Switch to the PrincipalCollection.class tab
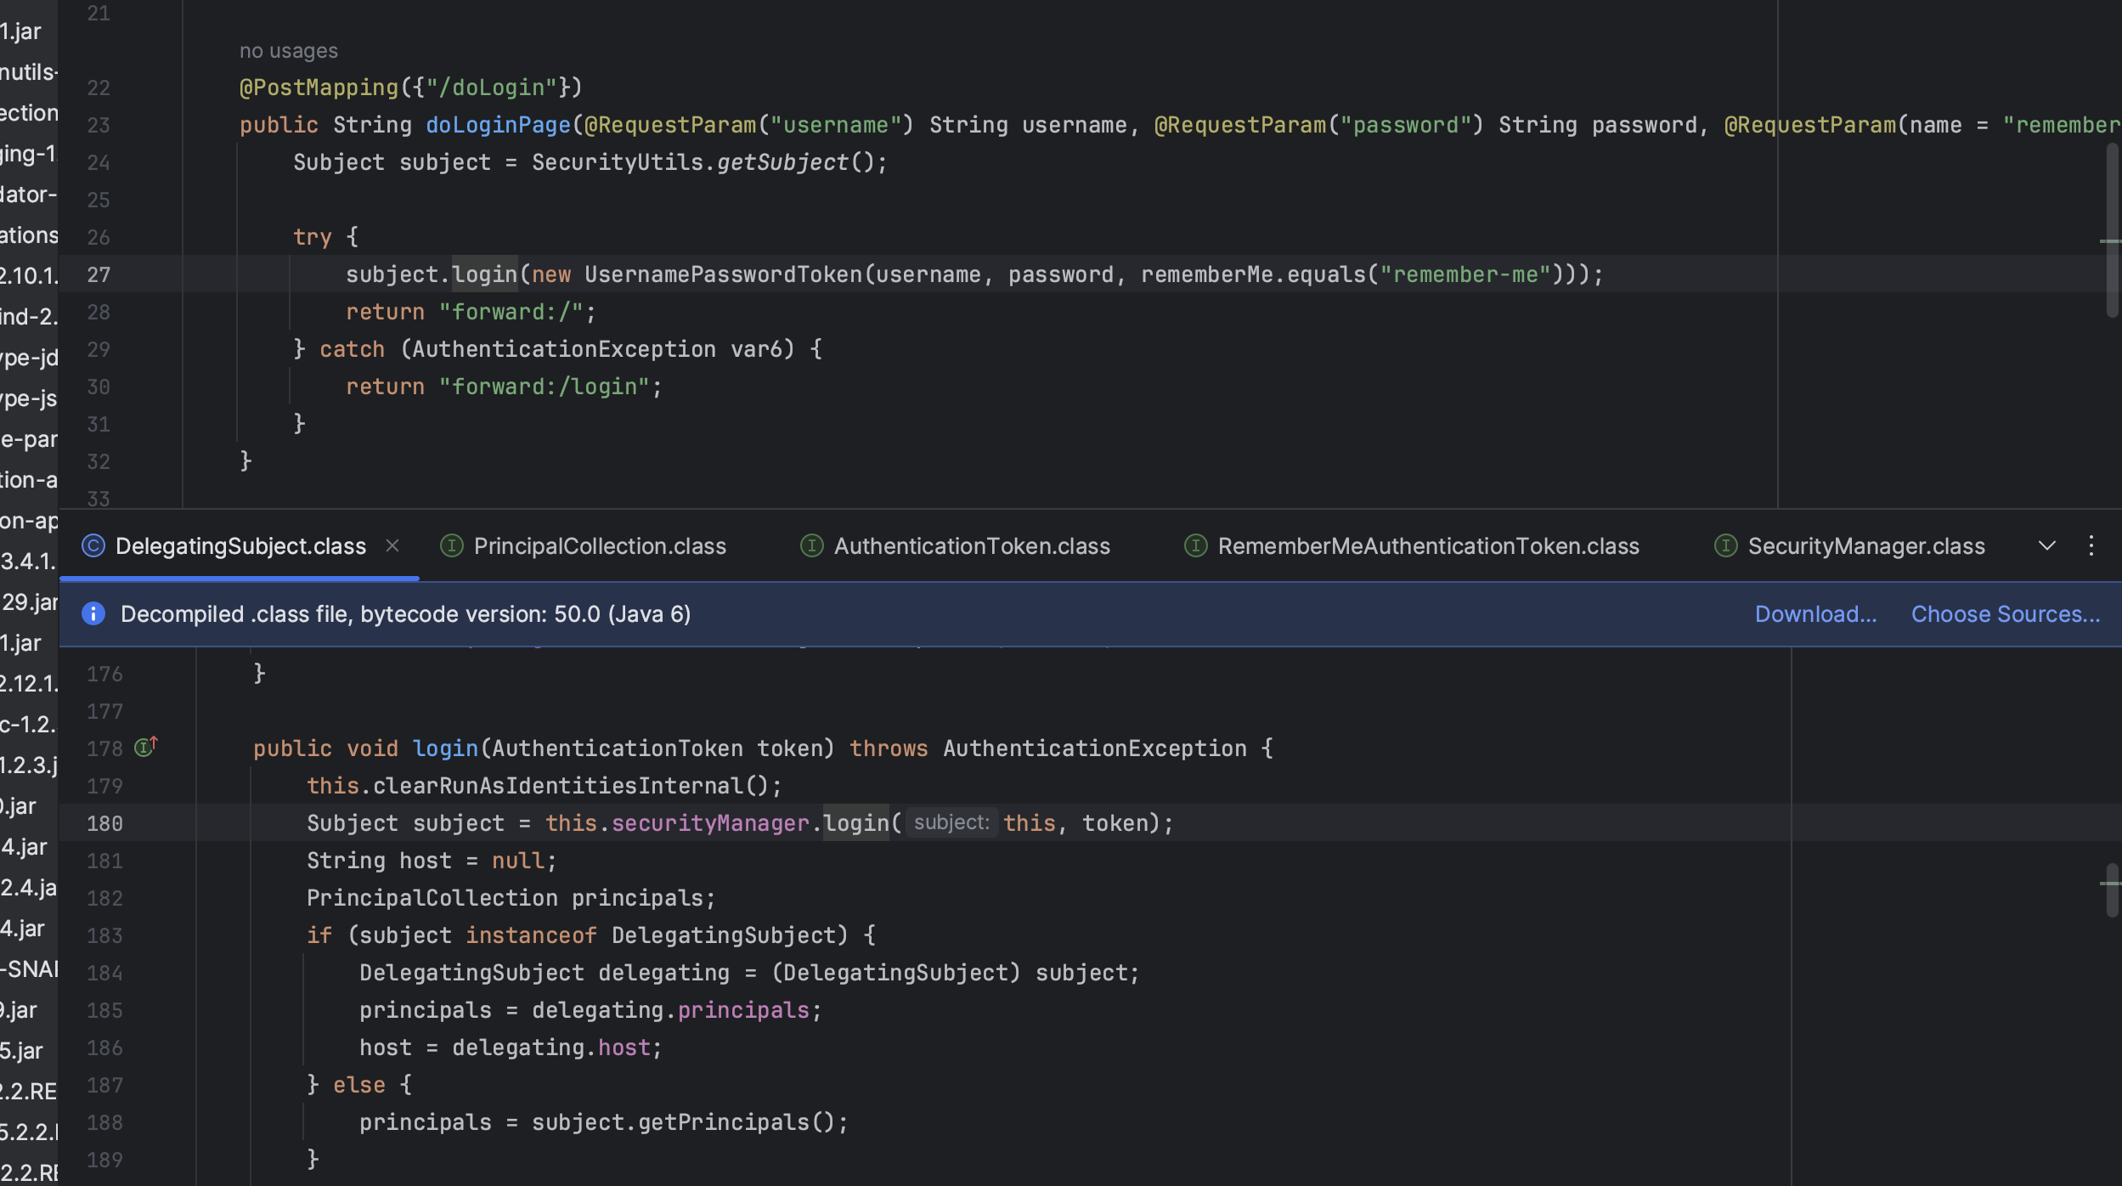Viewport: 2122px width, 1186px height. pyautogui.click(x=599, y=545)
